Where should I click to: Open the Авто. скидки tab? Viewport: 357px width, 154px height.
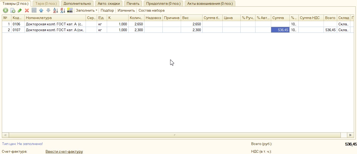click(109, 3)
